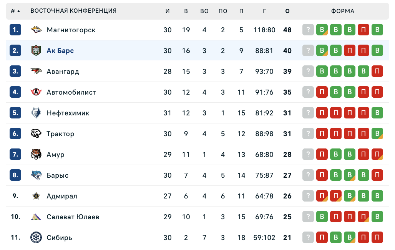The image size is (395, 250).
Task: Click the Трактор bear logo
Action: coord(36,134)
